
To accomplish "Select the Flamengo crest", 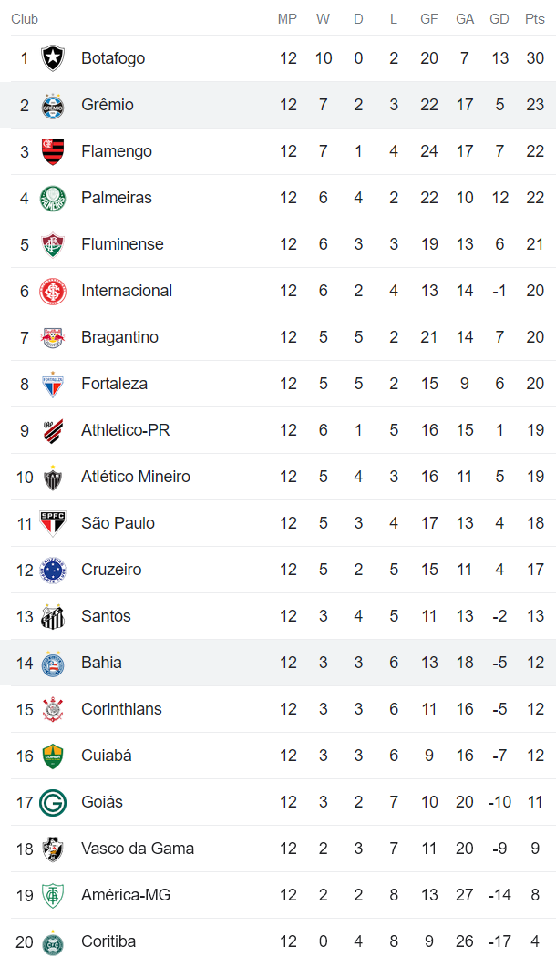I will pyautogui.click(x=54, y=150).
